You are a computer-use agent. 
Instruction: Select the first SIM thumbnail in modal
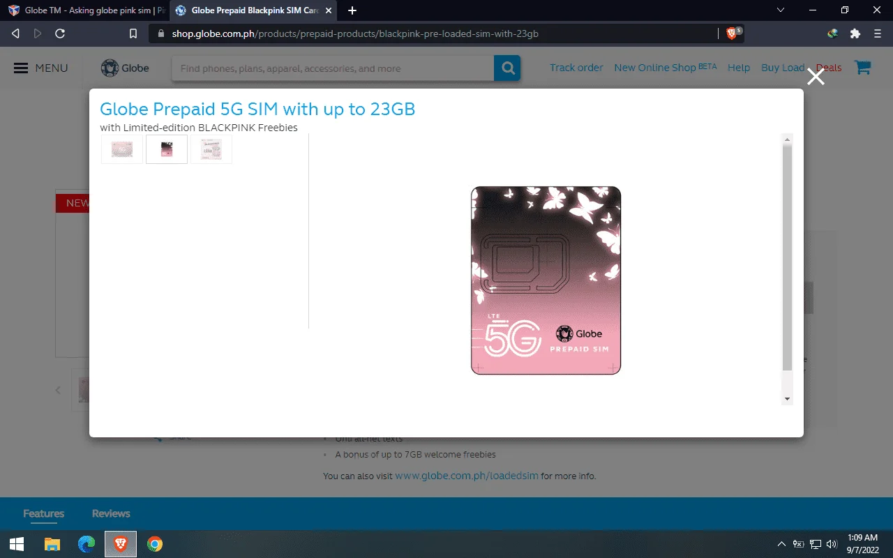(122, 149)
